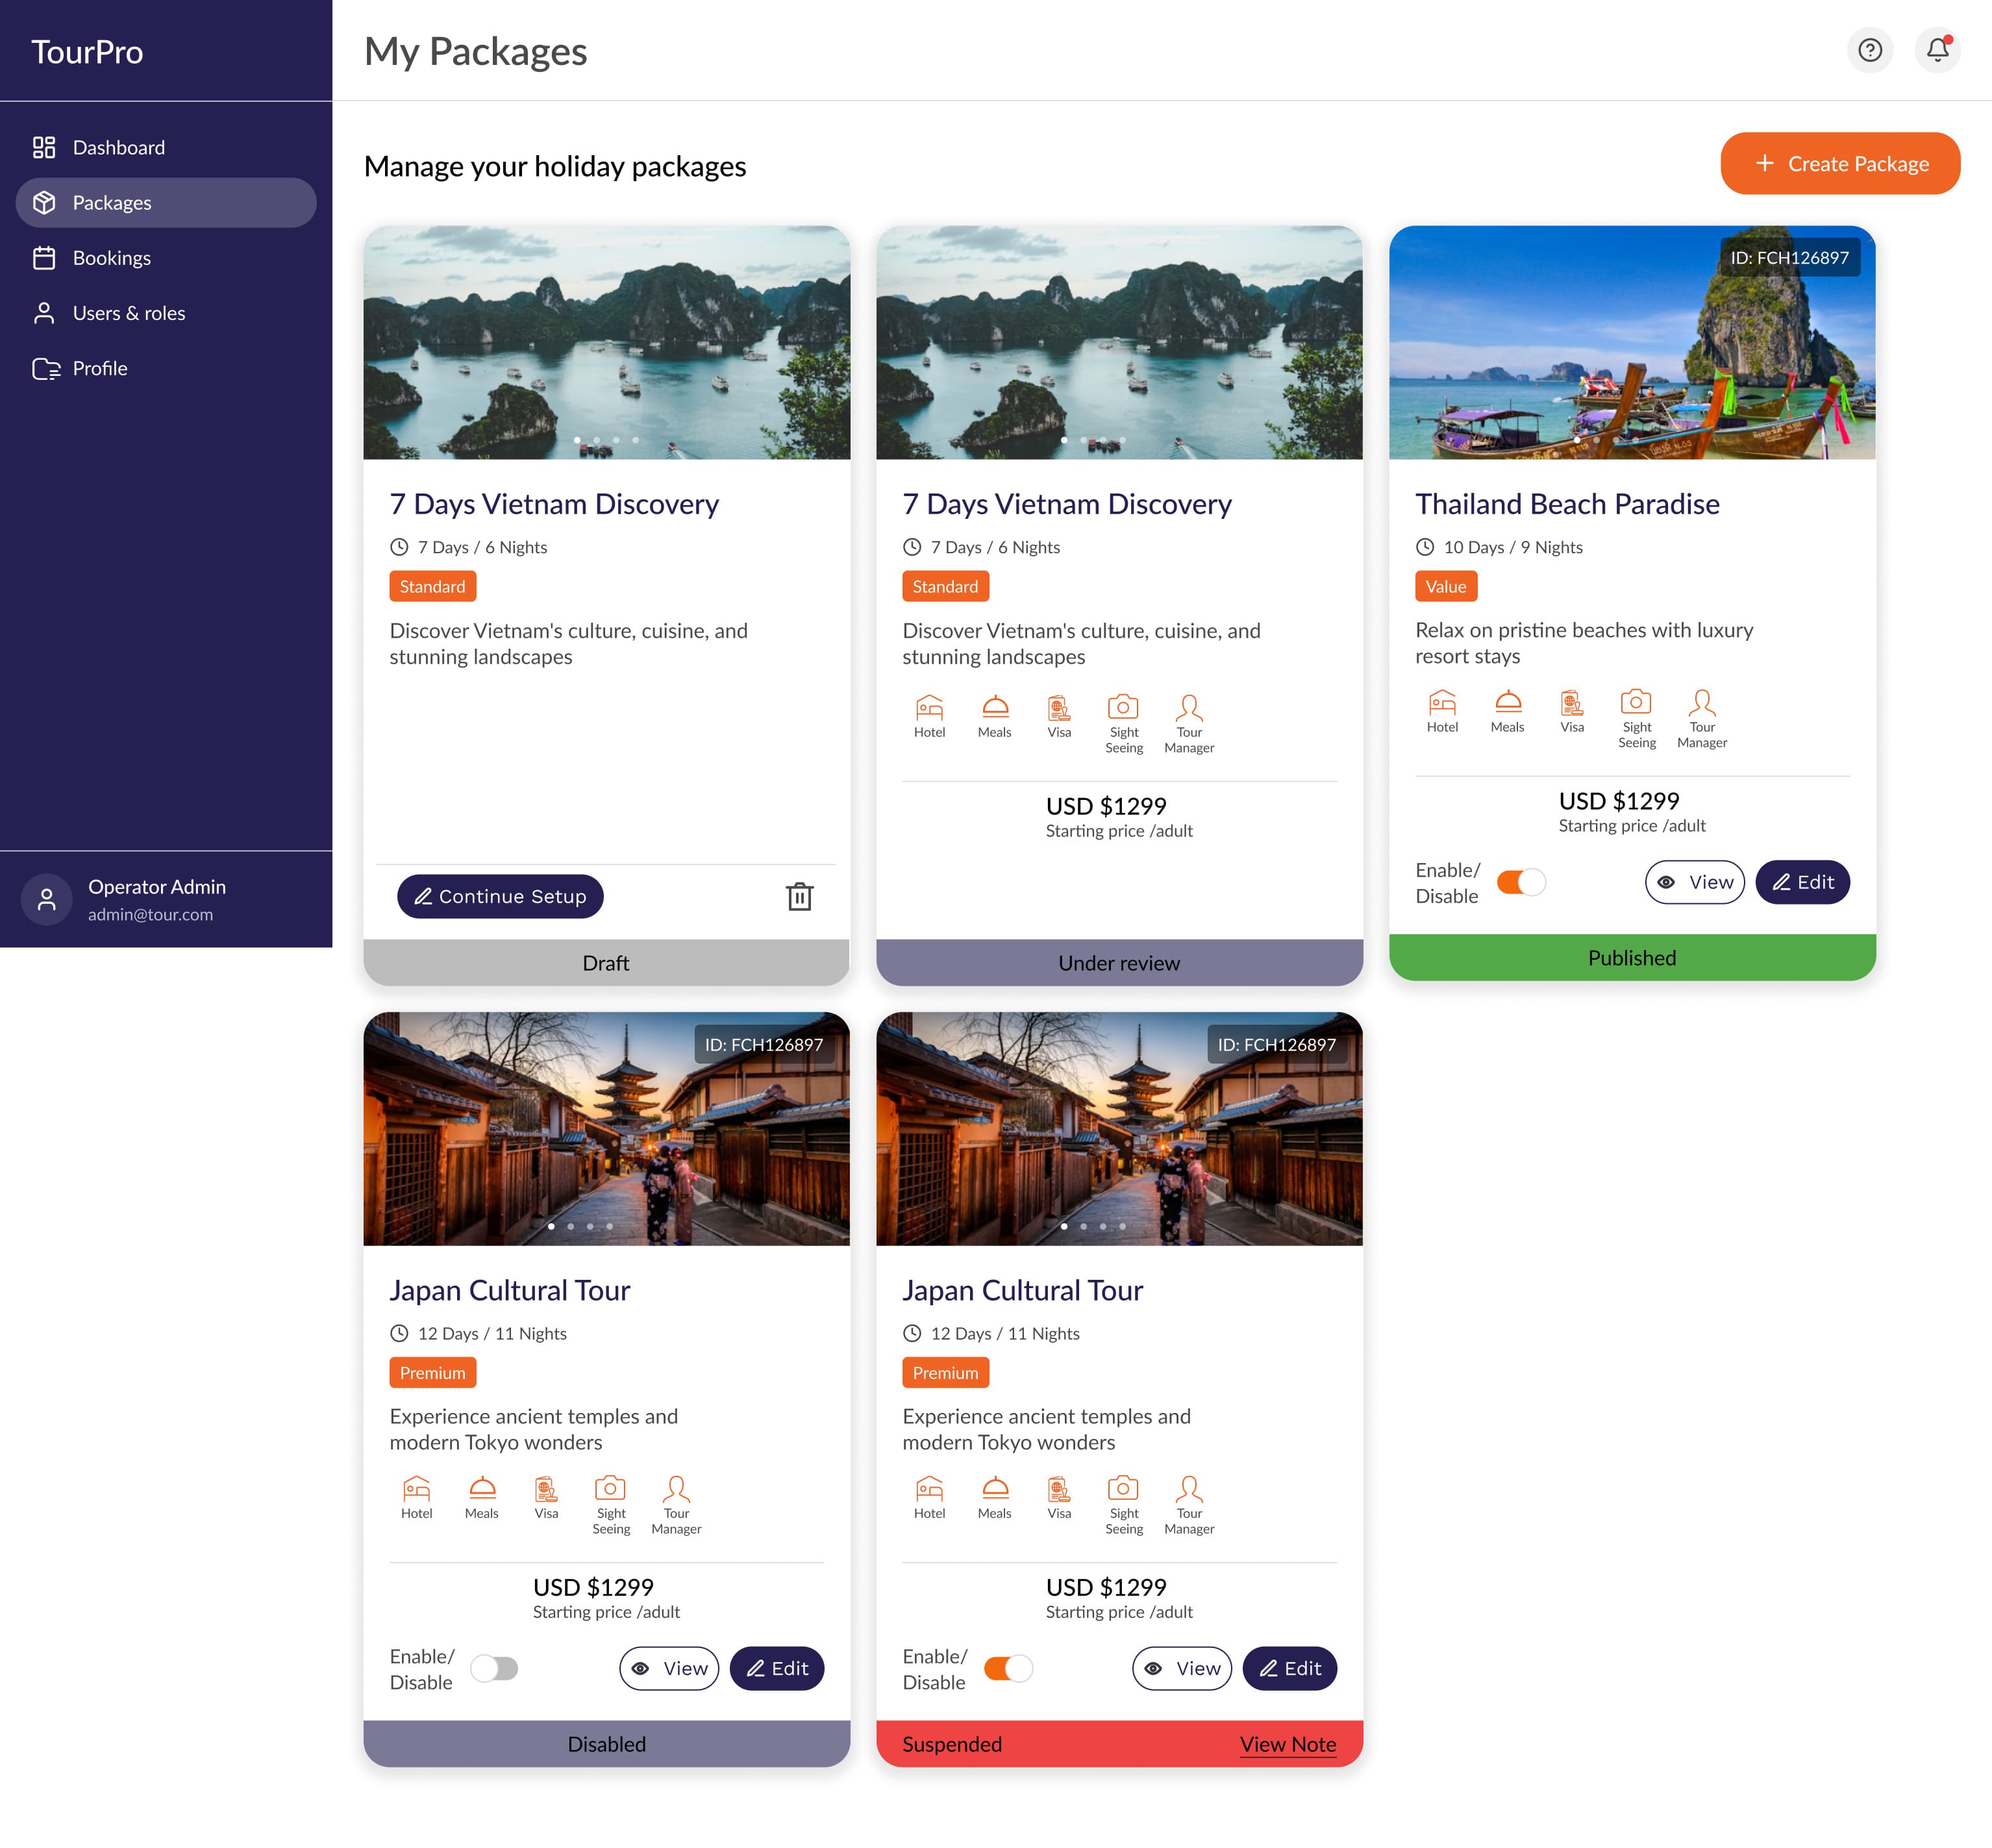The width and height of the screenshot is (1992, 1848).
Task: Click the Operator Admin avatar icon
Action: pyautogui.click(x=47, y=900)
